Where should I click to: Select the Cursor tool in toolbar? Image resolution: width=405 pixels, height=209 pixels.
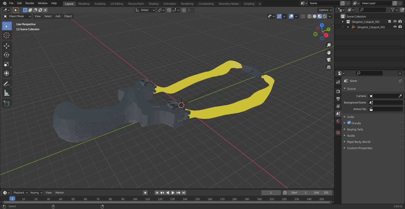tap(7, 35)
